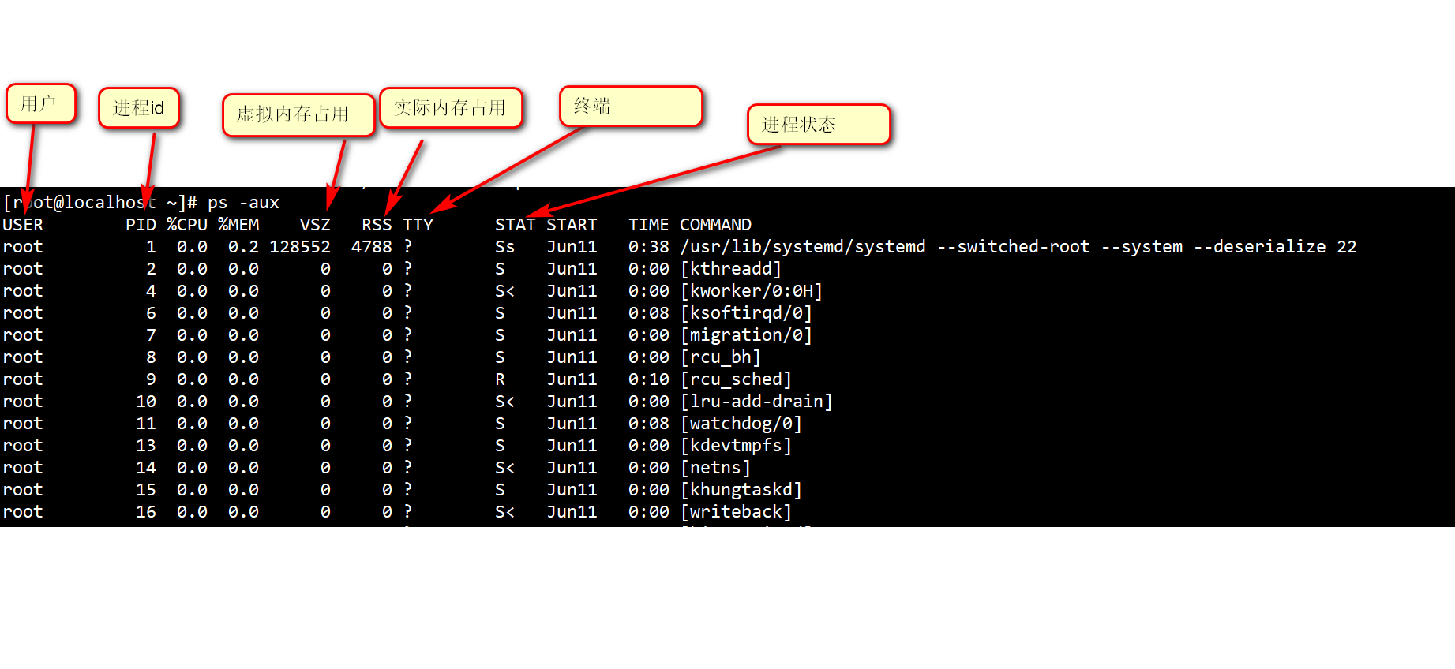Click the 用户 annotation label
Viewport: 1455px width, 669px height.
41,103
